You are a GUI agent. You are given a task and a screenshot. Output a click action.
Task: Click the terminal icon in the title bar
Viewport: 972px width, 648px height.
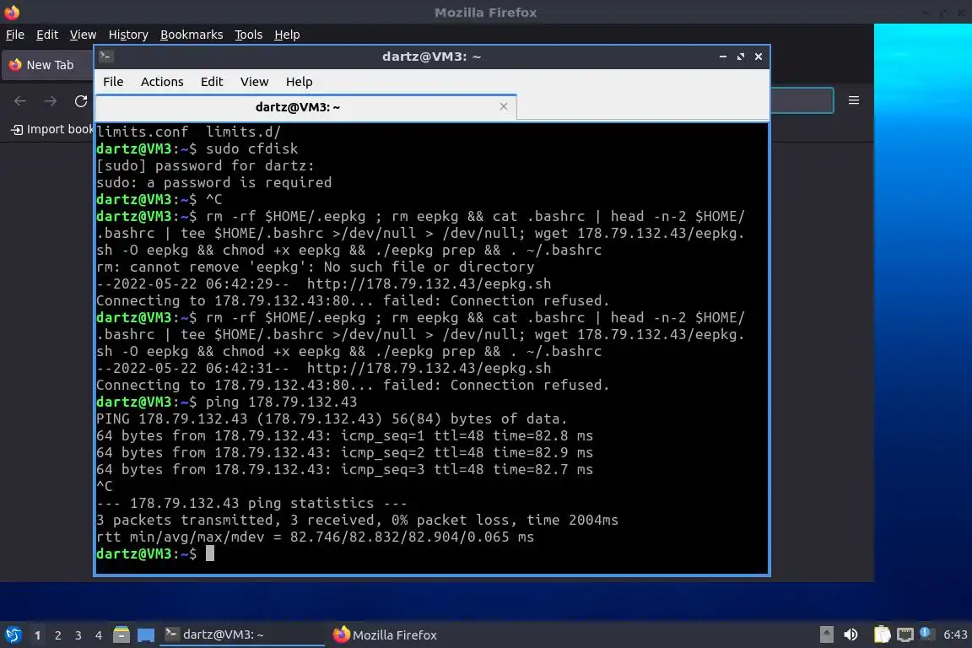point(105,57)
